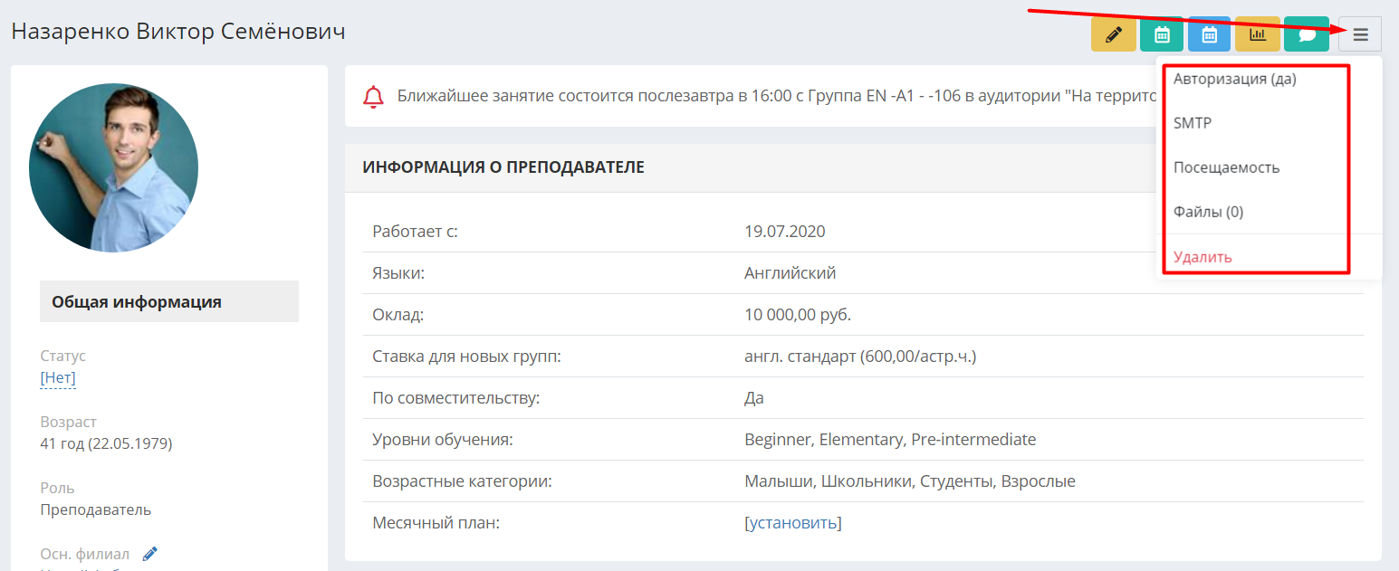Click the salary value 10 000,00 руб.
The image size is (1399, 571).
coord(798,315)
